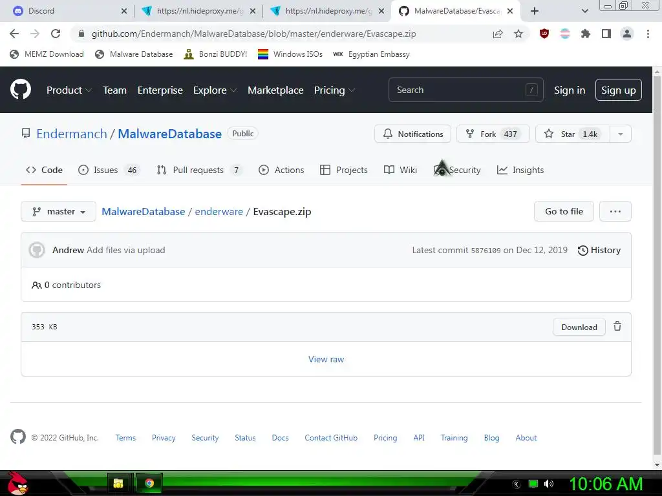Click the commit hash 5876109
The image size is (662, 496).
pos(486,251)
